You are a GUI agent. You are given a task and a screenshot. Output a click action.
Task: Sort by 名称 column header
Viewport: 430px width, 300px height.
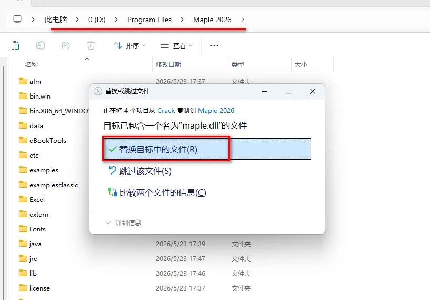32,64
